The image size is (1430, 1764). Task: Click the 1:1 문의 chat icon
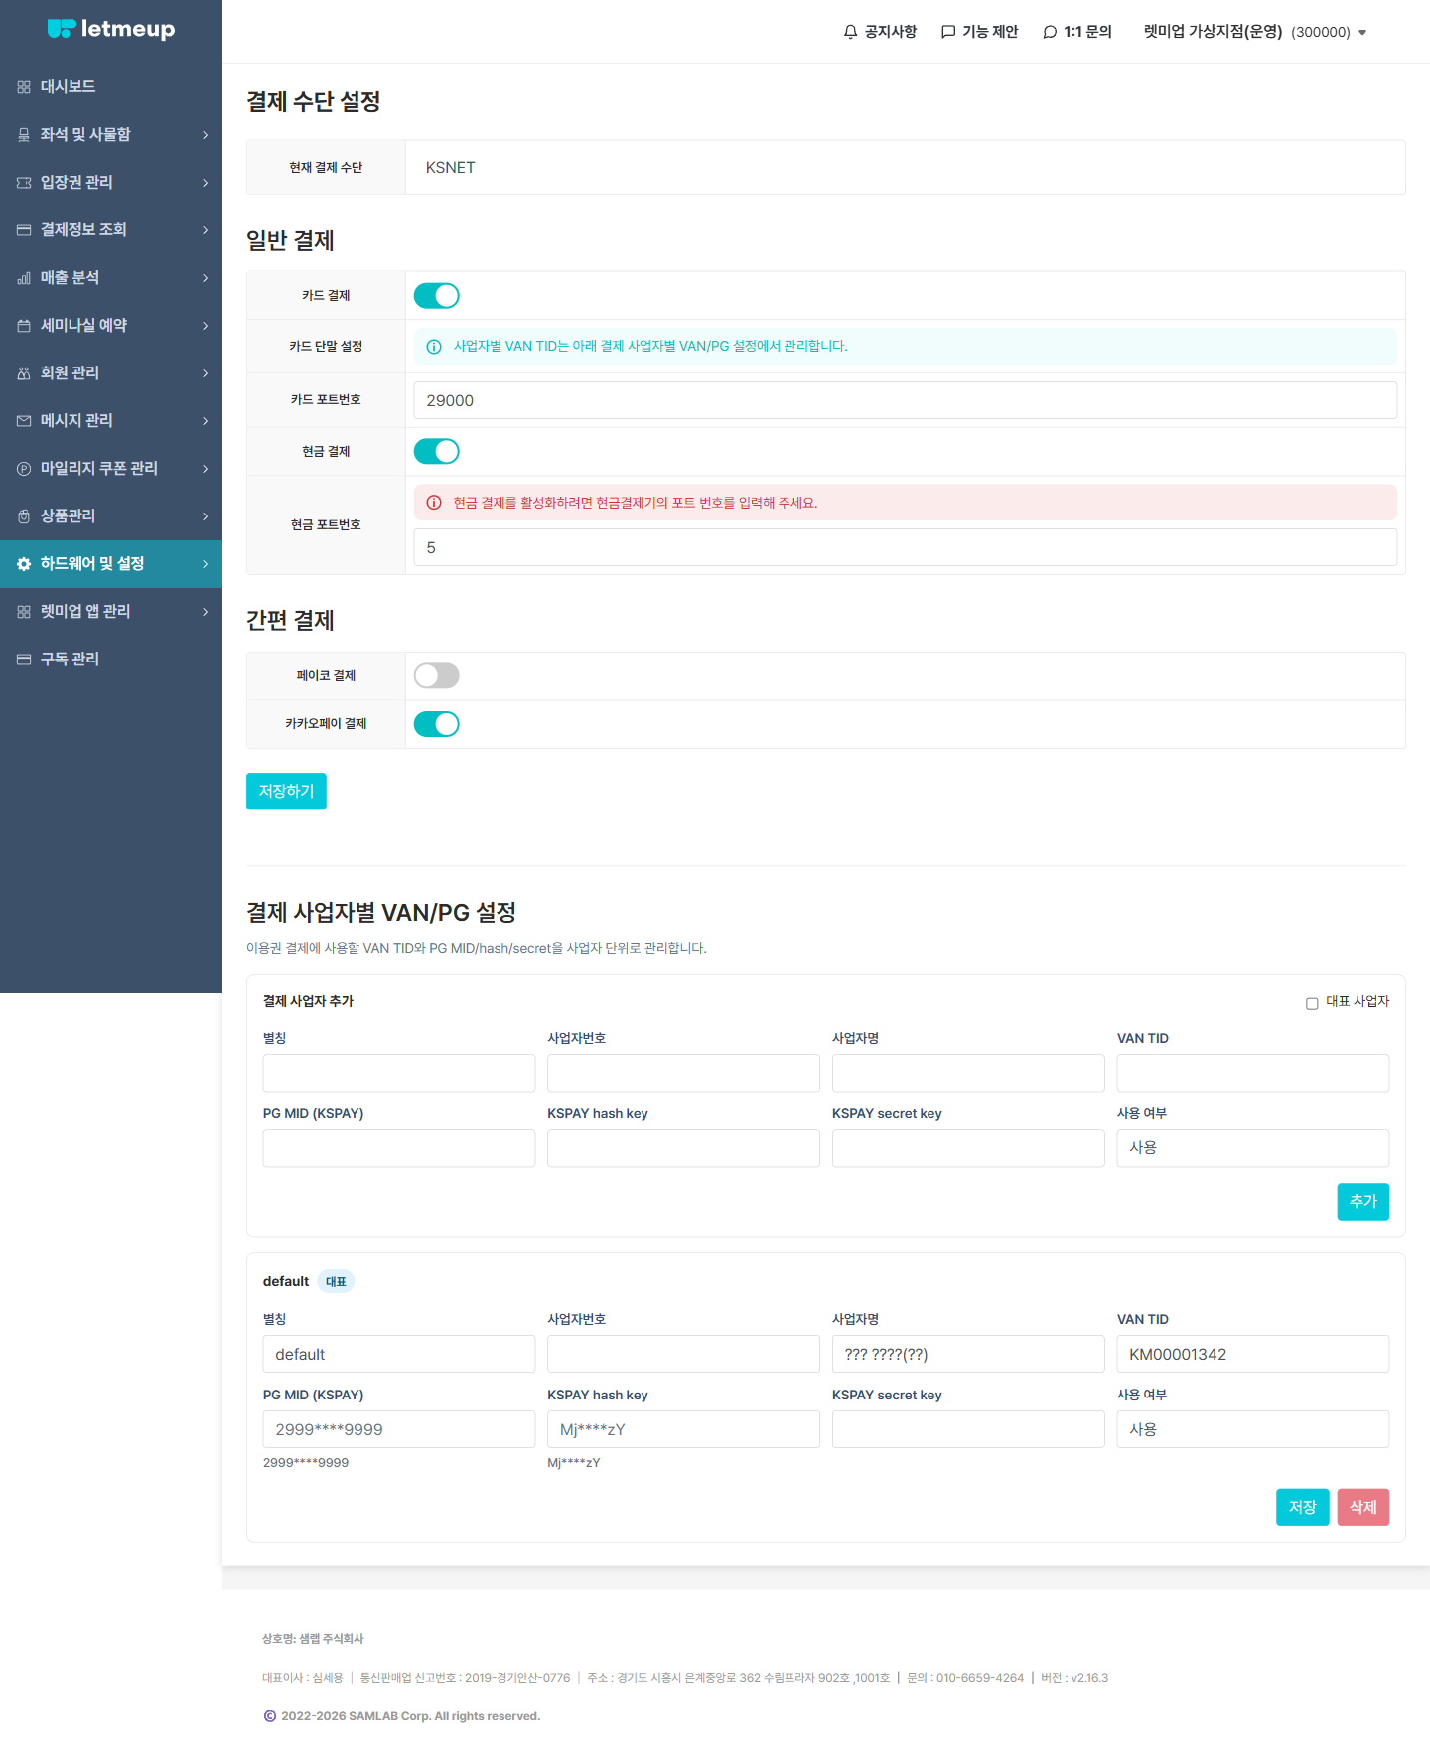1050,32
